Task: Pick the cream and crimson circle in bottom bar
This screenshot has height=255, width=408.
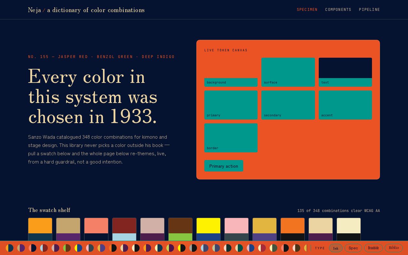Action: pos(262,248)
